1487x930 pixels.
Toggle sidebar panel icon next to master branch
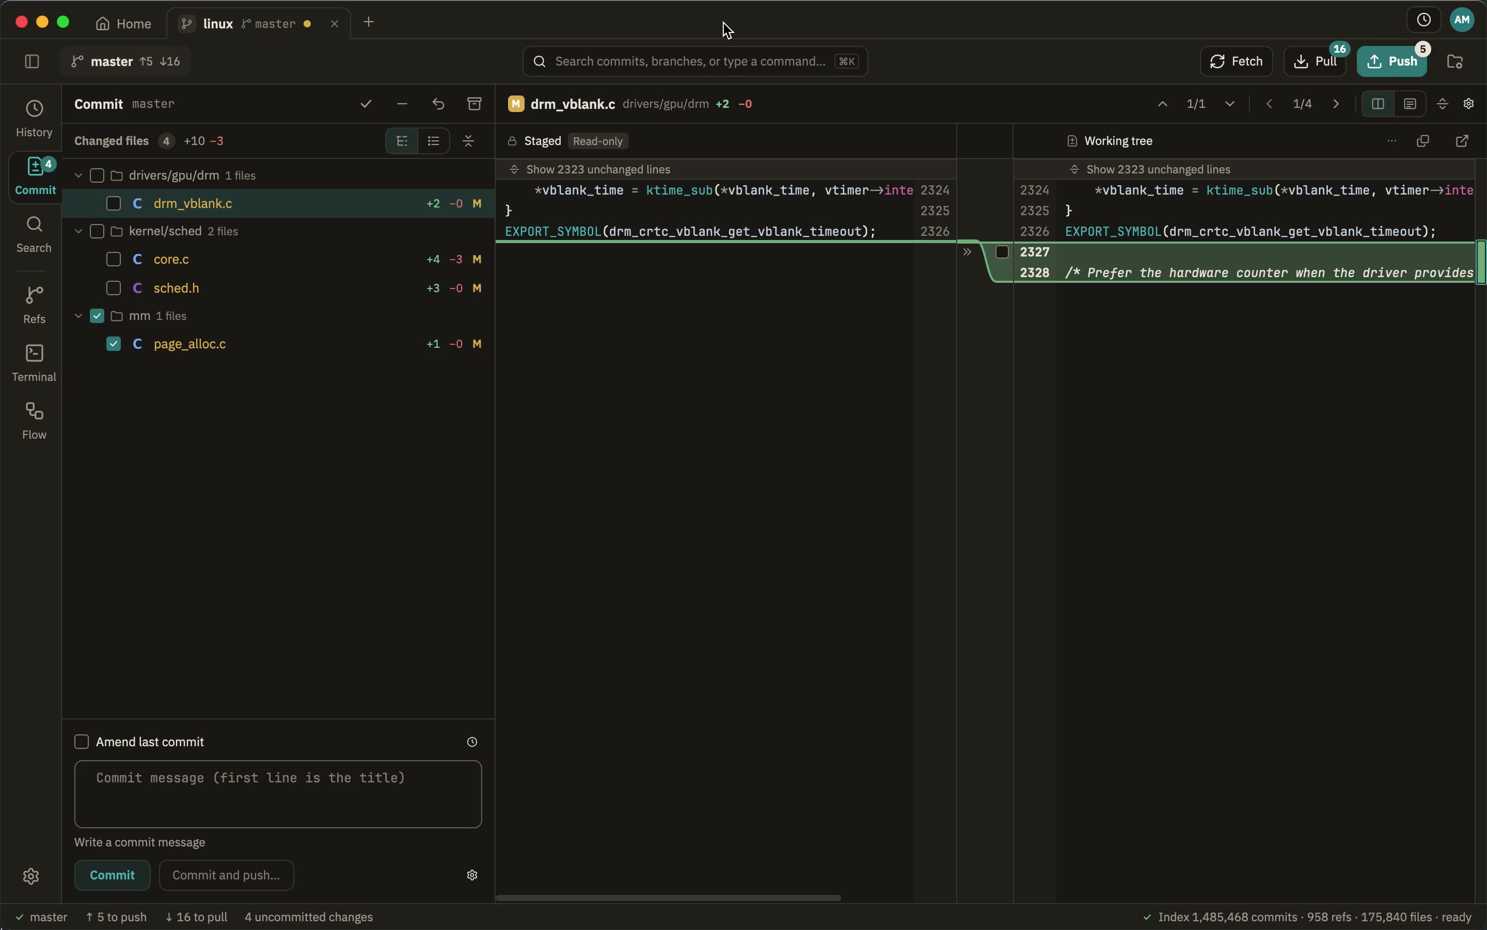click(32, 61)
